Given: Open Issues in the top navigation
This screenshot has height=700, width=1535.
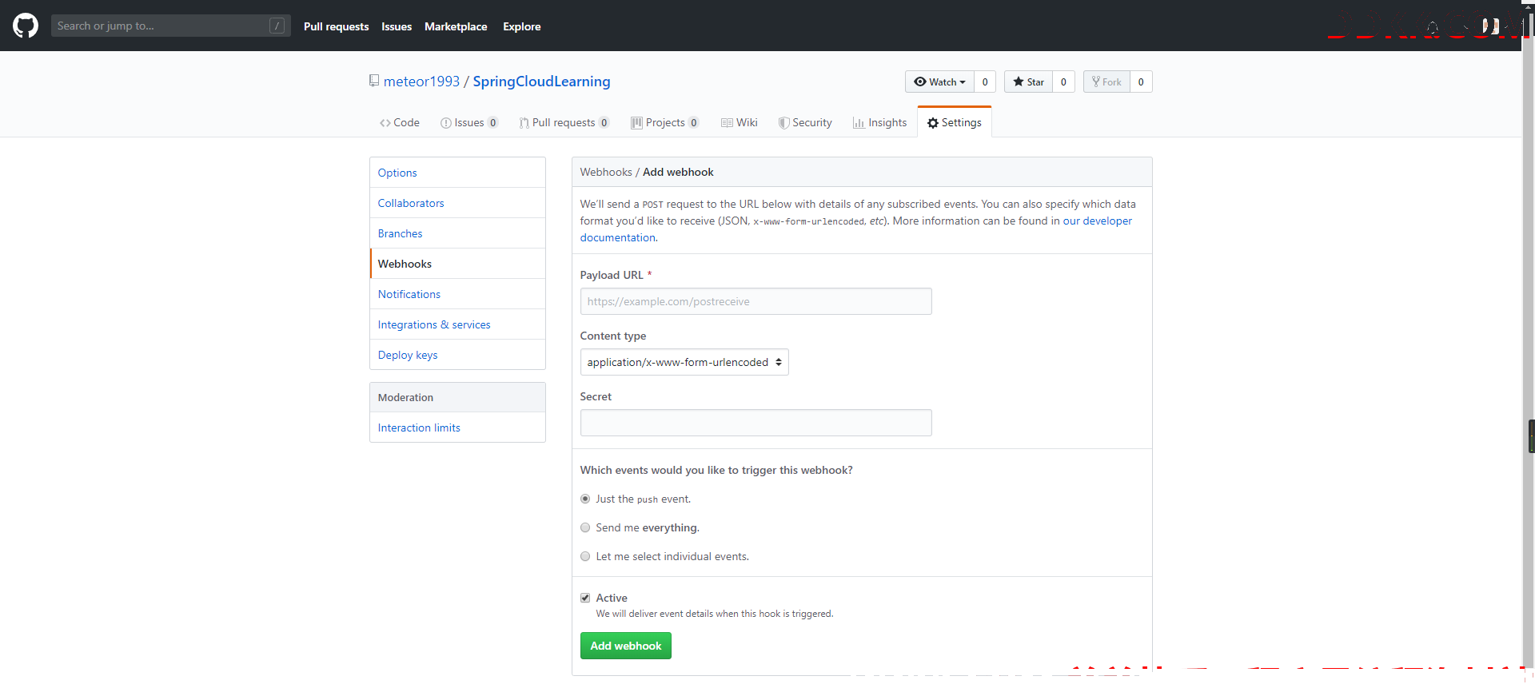Looking at the screenshot, I should point(397,26).
